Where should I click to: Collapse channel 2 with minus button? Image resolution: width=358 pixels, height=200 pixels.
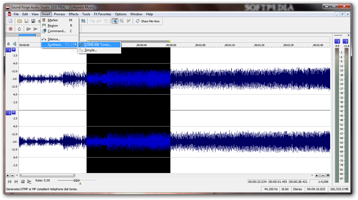pos(14,113)
